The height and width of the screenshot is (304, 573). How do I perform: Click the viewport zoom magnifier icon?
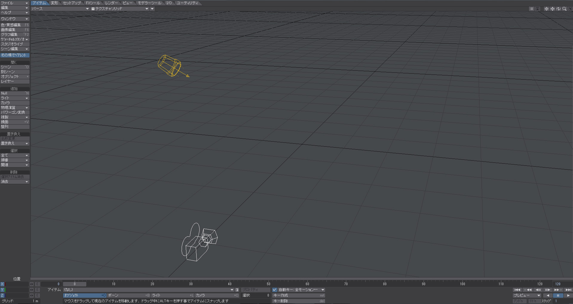coord(564,9)
